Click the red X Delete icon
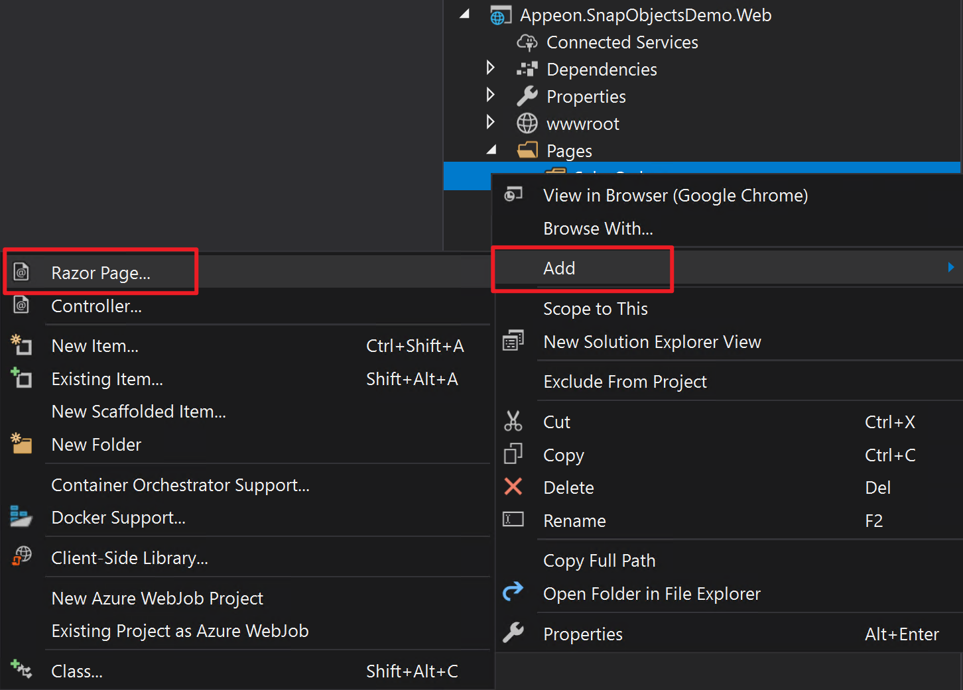Viewport: 963px width, 690px height. click(513, 487)
